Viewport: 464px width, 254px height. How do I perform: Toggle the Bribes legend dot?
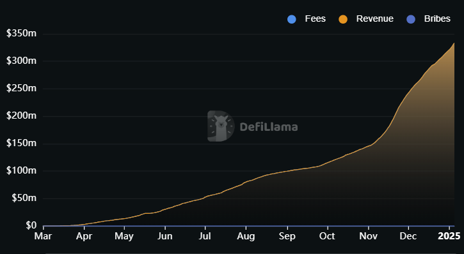[x=411, y=20]
